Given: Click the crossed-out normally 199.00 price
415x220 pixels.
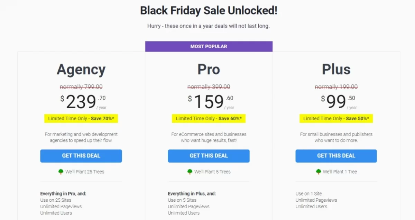Looking at the screenshot, I should click(x=336, y=87).
